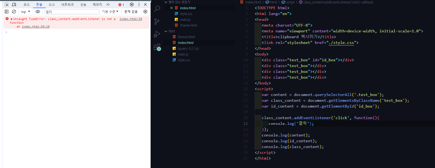
Task: Select style.css in open editors
Action: (186, 14)
